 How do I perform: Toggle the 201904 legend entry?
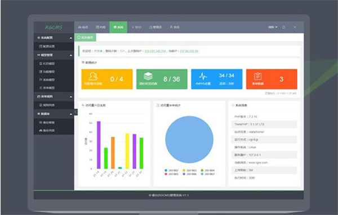(x=208, y=171)
